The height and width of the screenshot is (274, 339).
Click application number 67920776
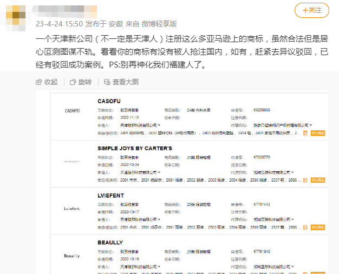pyautogui.click(x=262, y=157)
